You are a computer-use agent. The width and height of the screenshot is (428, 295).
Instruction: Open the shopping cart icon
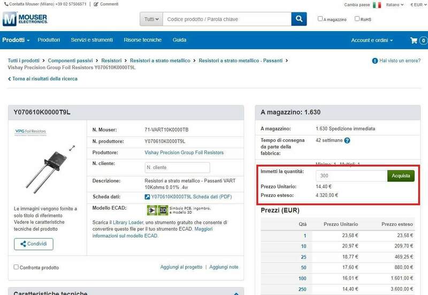[414, 40]
